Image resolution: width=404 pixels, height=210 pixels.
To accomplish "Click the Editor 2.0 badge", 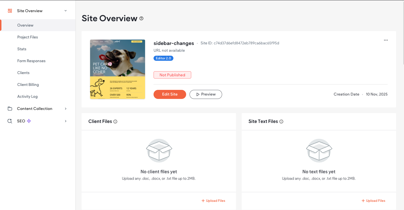I will pyautogui.click(x=163, y=58).
